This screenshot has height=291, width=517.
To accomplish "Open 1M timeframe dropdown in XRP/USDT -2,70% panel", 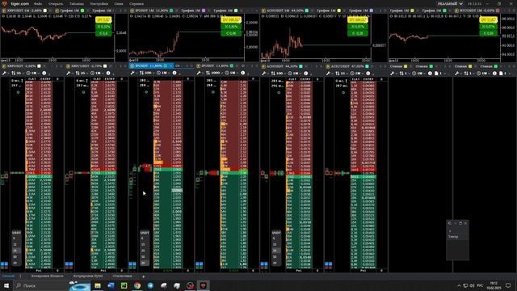I will click(97, 73).
